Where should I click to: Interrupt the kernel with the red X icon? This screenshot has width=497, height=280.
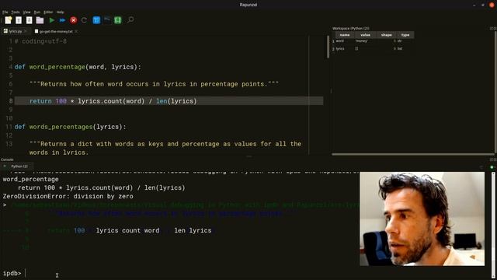74,20
